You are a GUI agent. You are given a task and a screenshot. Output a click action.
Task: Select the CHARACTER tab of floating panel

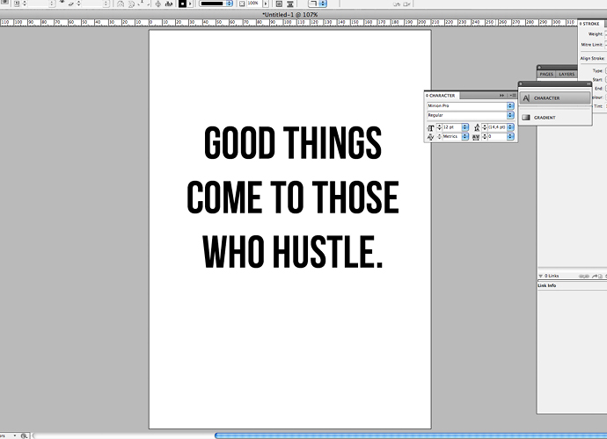(x=442, y=96)
